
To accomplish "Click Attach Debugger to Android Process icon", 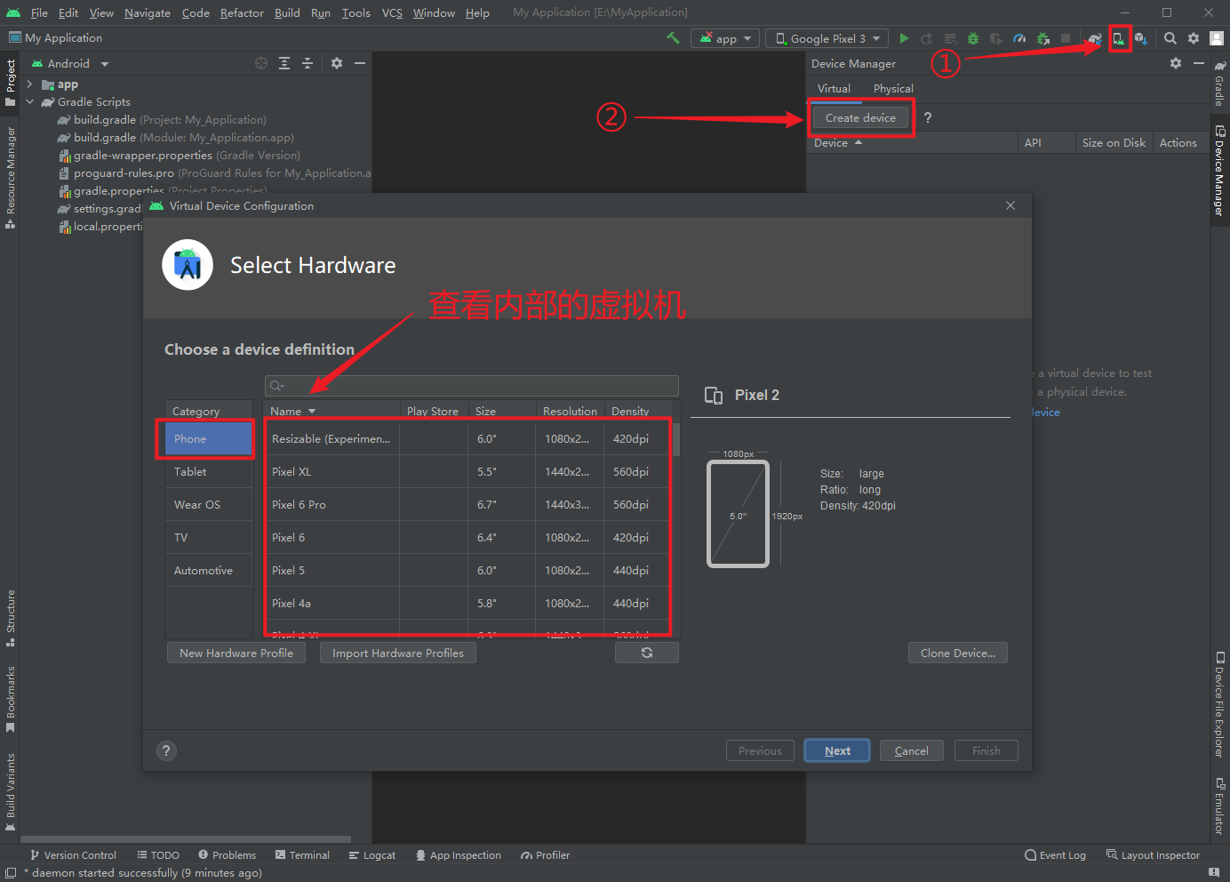I will (x=1042, y=38).
